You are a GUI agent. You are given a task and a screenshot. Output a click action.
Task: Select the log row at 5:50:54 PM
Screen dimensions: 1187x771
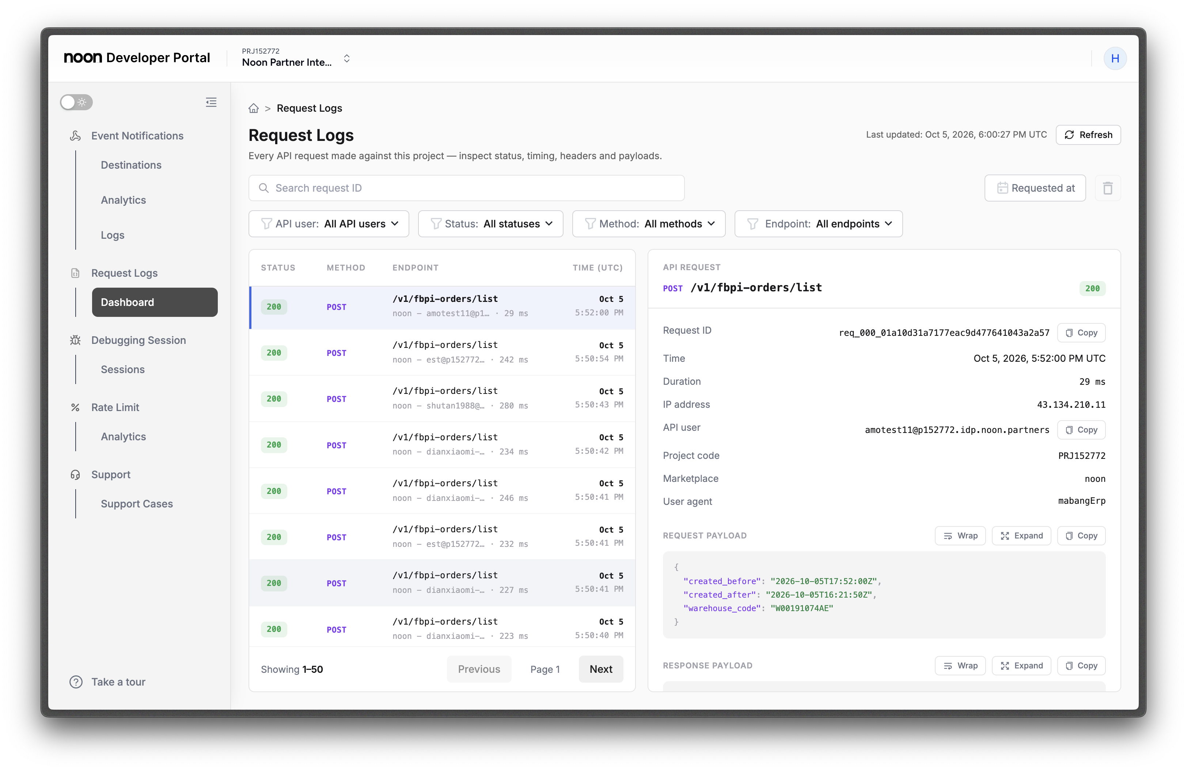point(442,352)
